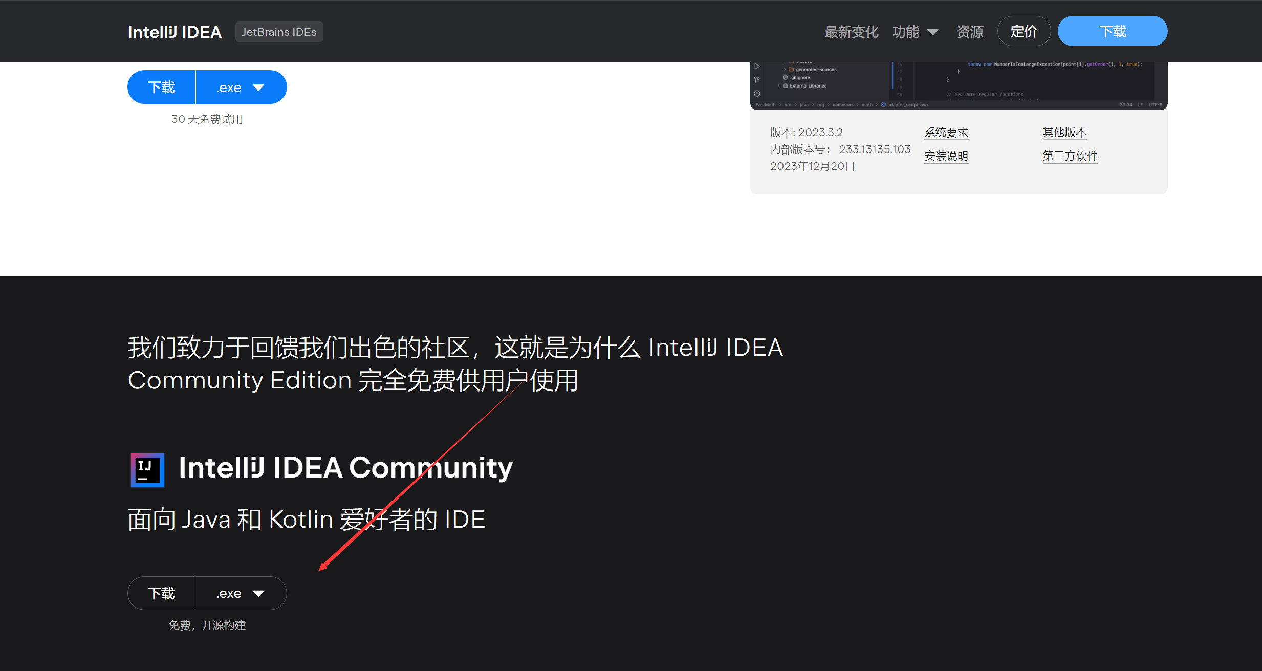Open the JetBrains IDEs badge

coord(279,32)
